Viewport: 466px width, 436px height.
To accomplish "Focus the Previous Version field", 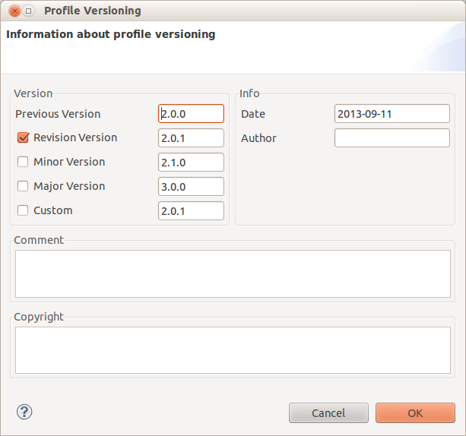I will tap(191, 113).
